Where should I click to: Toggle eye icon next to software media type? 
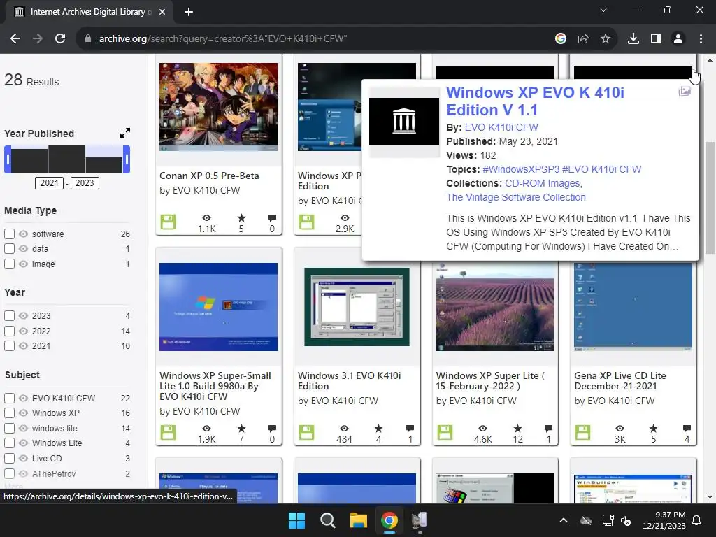(23, 234)
